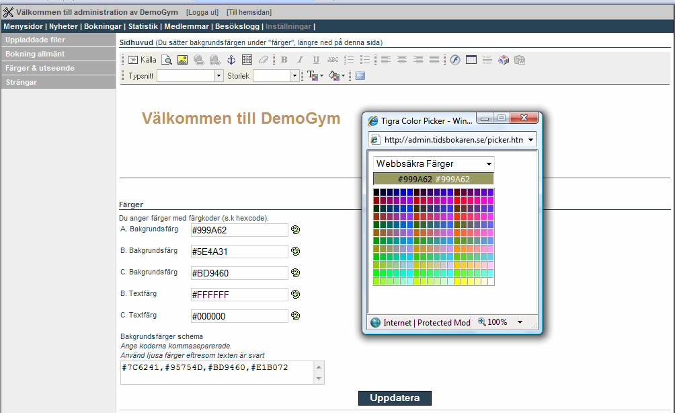Justify the text

point(434,60)
